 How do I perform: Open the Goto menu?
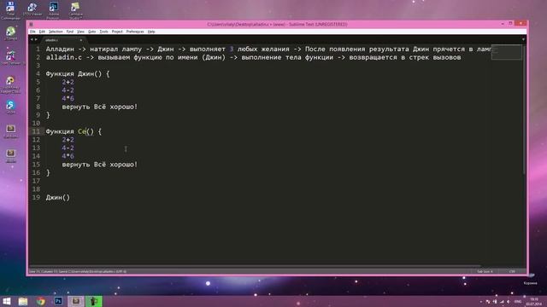click(x=91, y=32)
